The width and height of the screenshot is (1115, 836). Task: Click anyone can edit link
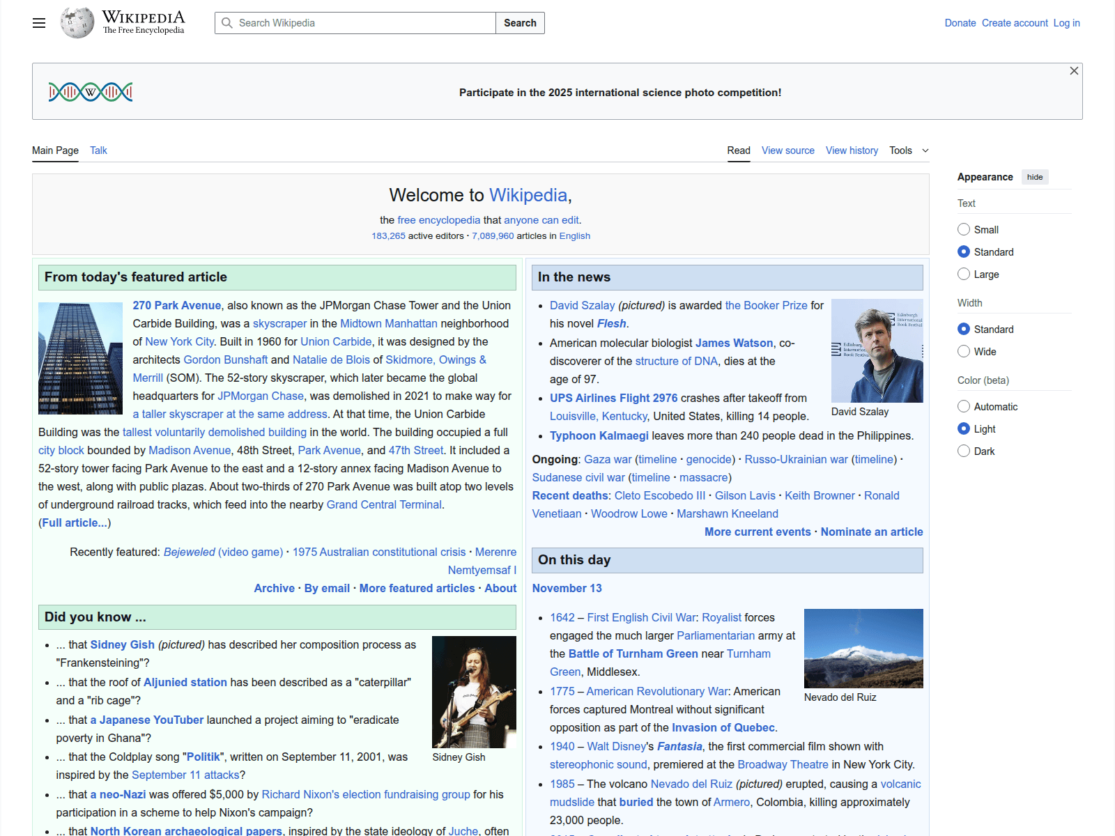click(541, 220)
